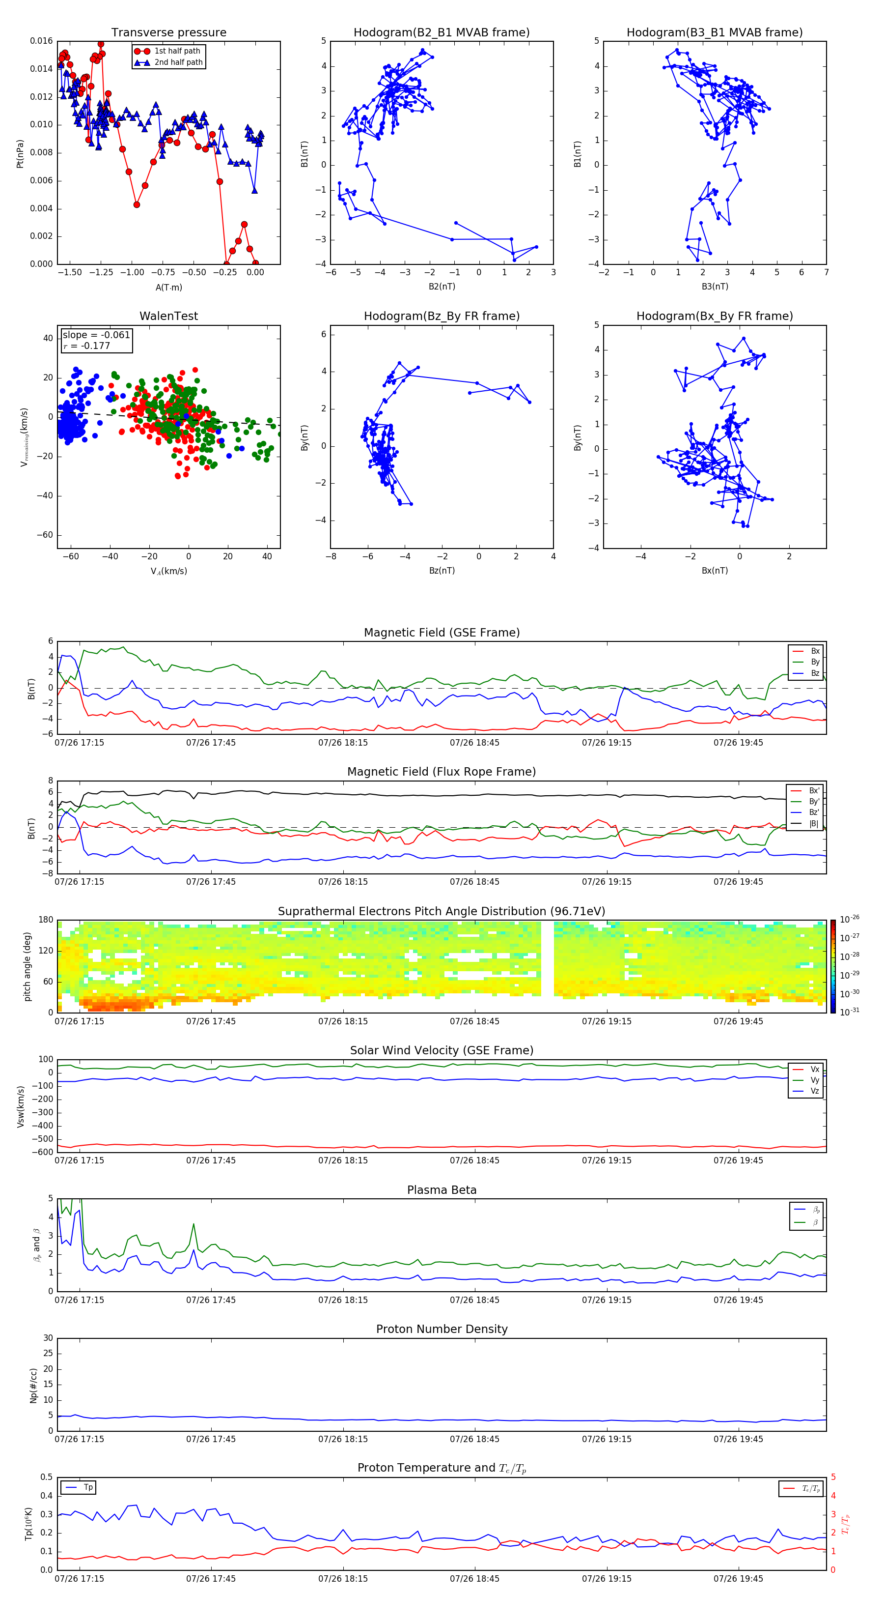This screenshot has width=884, height=1622.
Task: Click the "Bz(nT)" x-axis label
Action: tap(442, 571)
